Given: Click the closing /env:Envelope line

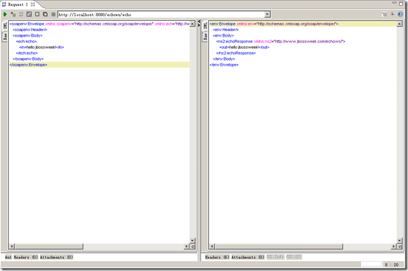Looking at the screenshot, I should pos(224,65).
